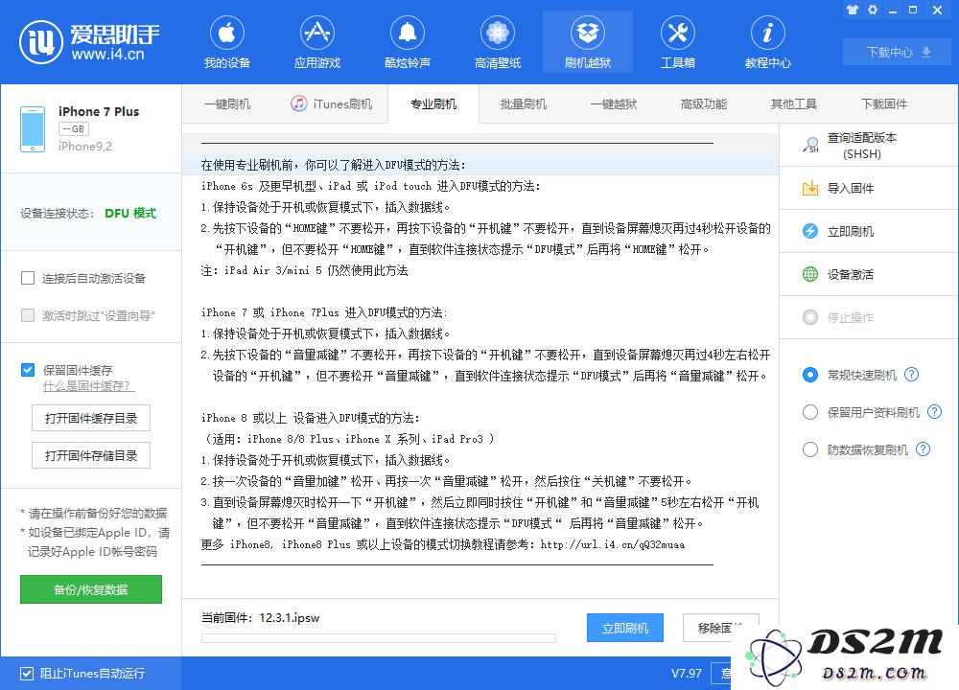The image size is (959, 690).
Task: Toggle 连接后自动激活设备 checkbox
Action: pyautogui.click(x=28, y=278)
